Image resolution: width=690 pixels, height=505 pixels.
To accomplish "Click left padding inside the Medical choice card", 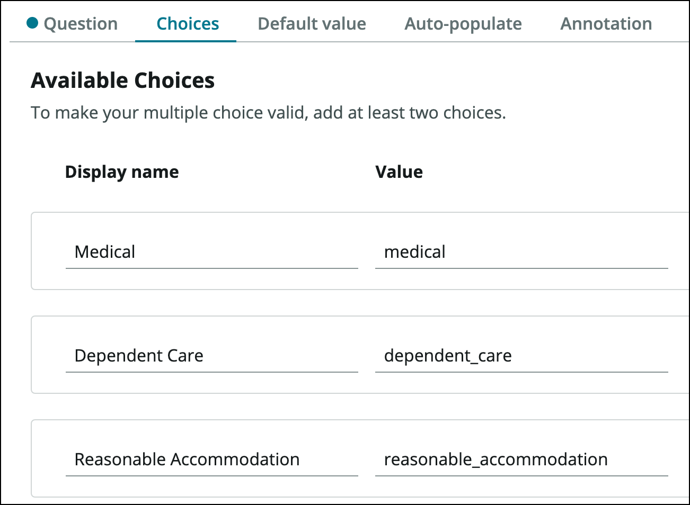I will pyautogui.click(x=48, y=251).
